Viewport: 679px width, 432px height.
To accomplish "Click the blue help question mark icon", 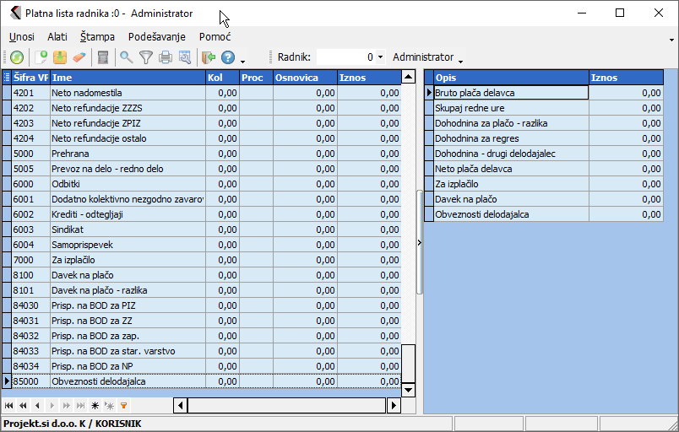I will click(x=228, y=57).
